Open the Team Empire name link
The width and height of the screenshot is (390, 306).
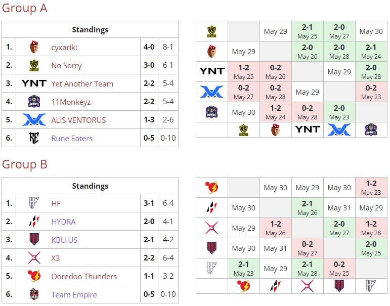(74, 294)
